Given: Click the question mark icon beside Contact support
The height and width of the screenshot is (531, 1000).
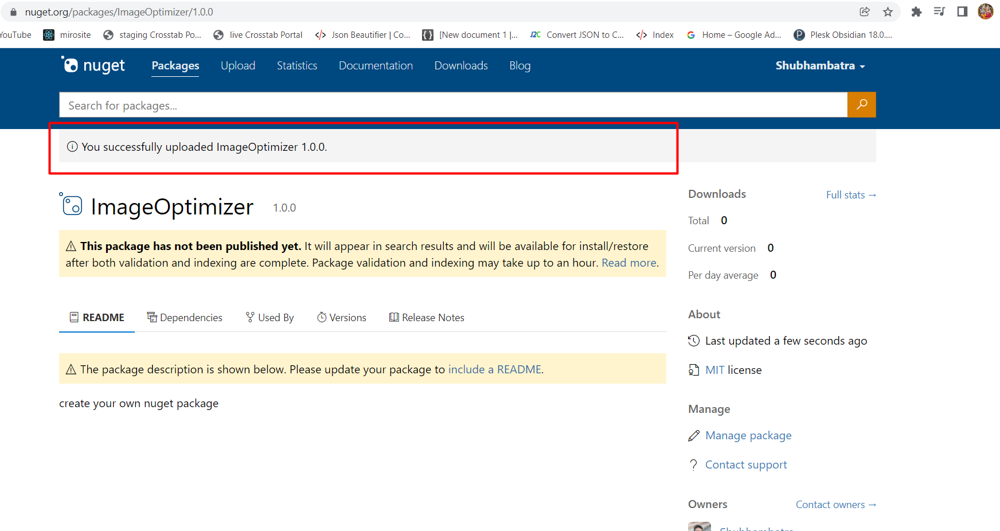Looking at the screenshot, I should 694,464.
